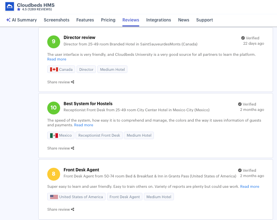Viewport: 277px width, 220px height.
Task: Click the Cloudbeds HMS product name
Action: coord(36,5)
